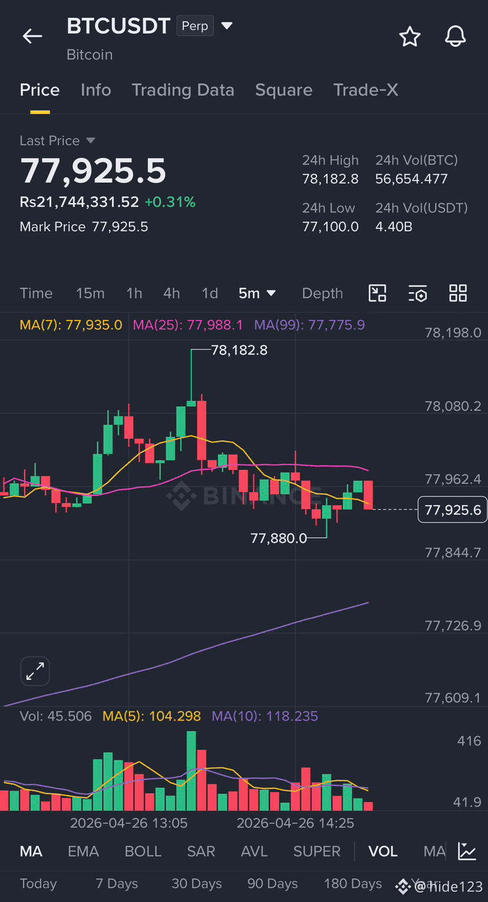Select the 7 Days performance range
Image resolution: width=488 pixels, height=902 pixels.
[x=117, y=884]
